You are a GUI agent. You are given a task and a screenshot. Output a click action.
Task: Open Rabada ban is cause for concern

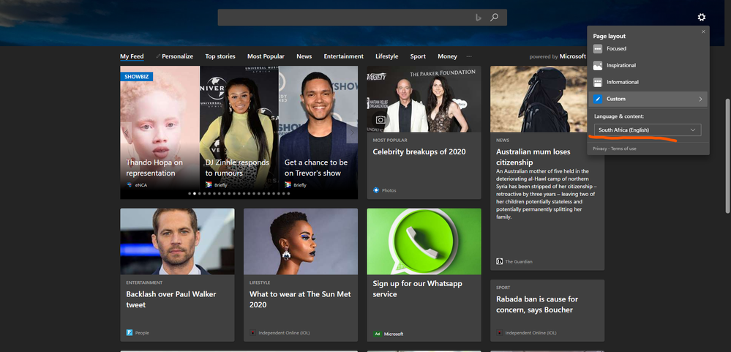click(536, 304)
